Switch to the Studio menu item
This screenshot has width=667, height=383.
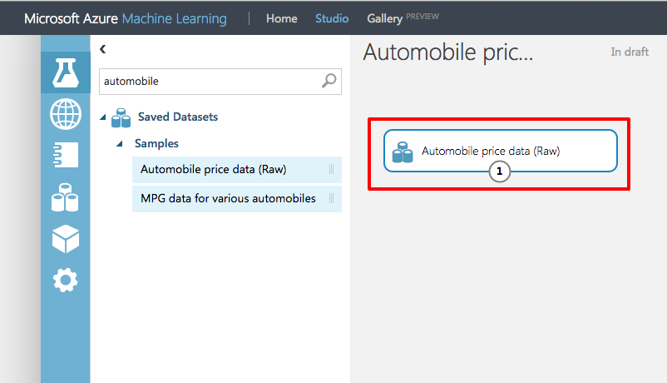click(x=332, y=18)
